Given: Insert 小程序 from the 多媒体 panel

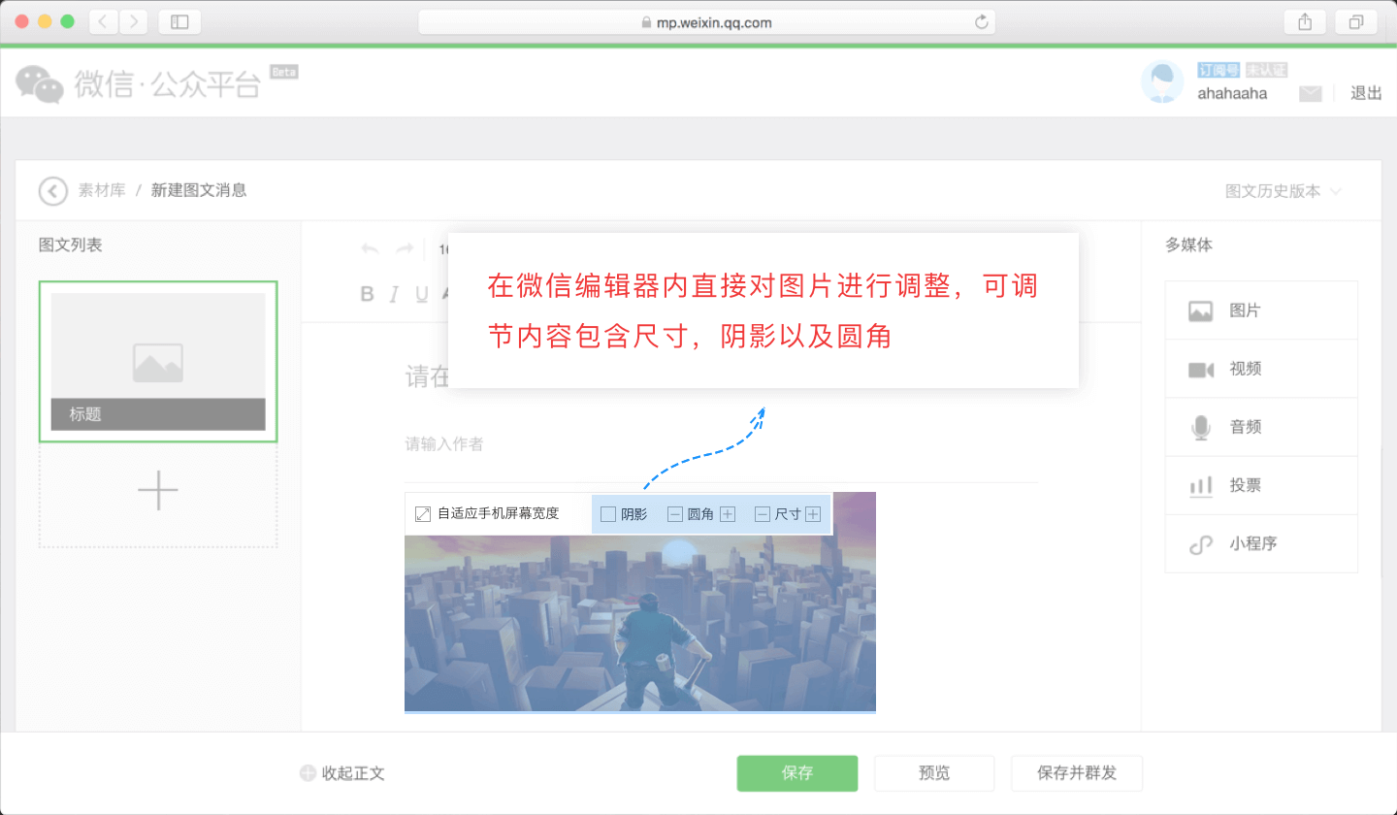Looking at the screenshot, I should (x=1261, y=543).
